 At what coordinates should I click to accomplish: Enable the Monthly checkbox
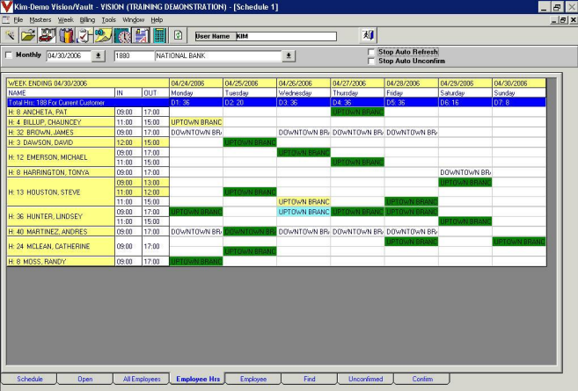[x=9, y=55]
